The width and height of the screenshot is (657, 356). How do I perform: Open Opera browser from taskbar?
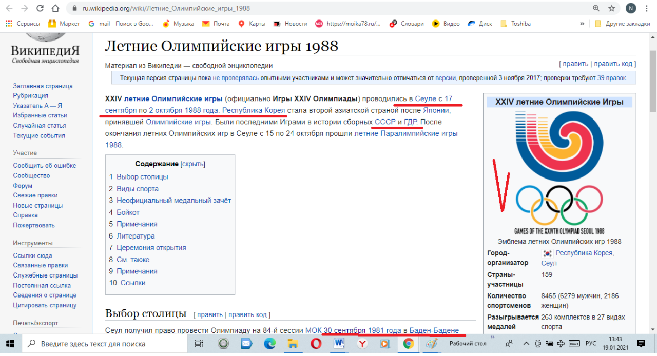[316, 344]
